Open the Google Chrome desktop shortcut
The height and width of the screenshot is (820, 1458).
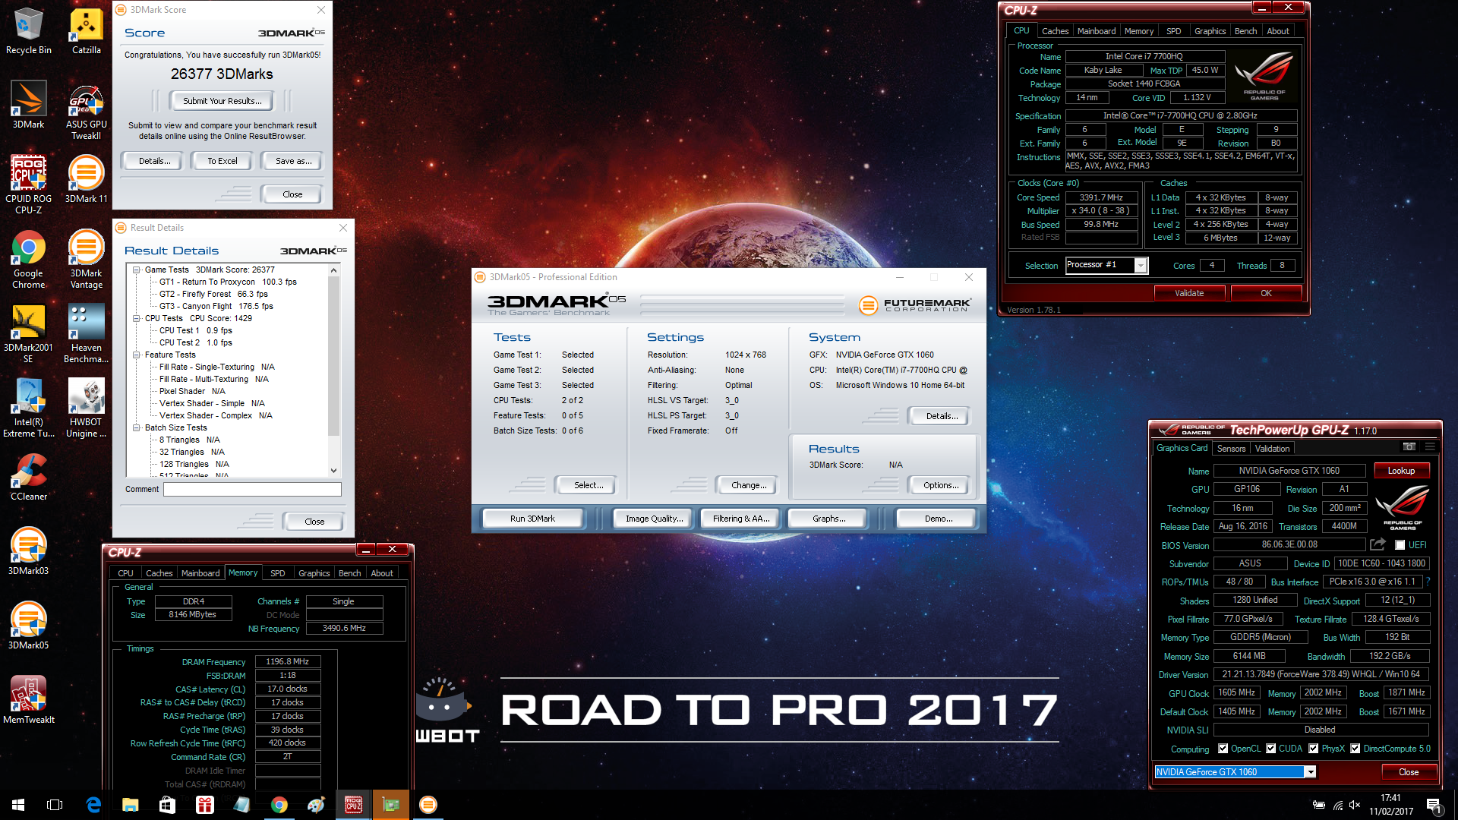click(x=29, y=259)
